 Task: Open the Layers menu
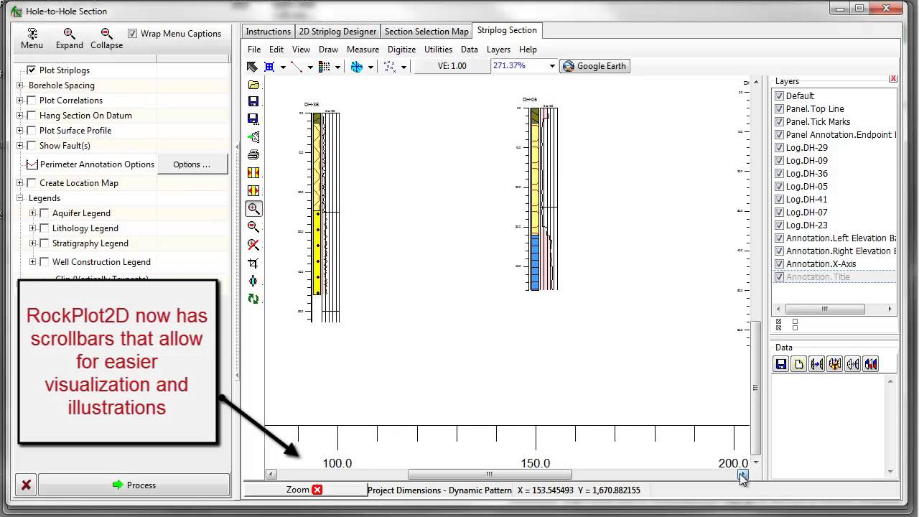coord(498,50)
